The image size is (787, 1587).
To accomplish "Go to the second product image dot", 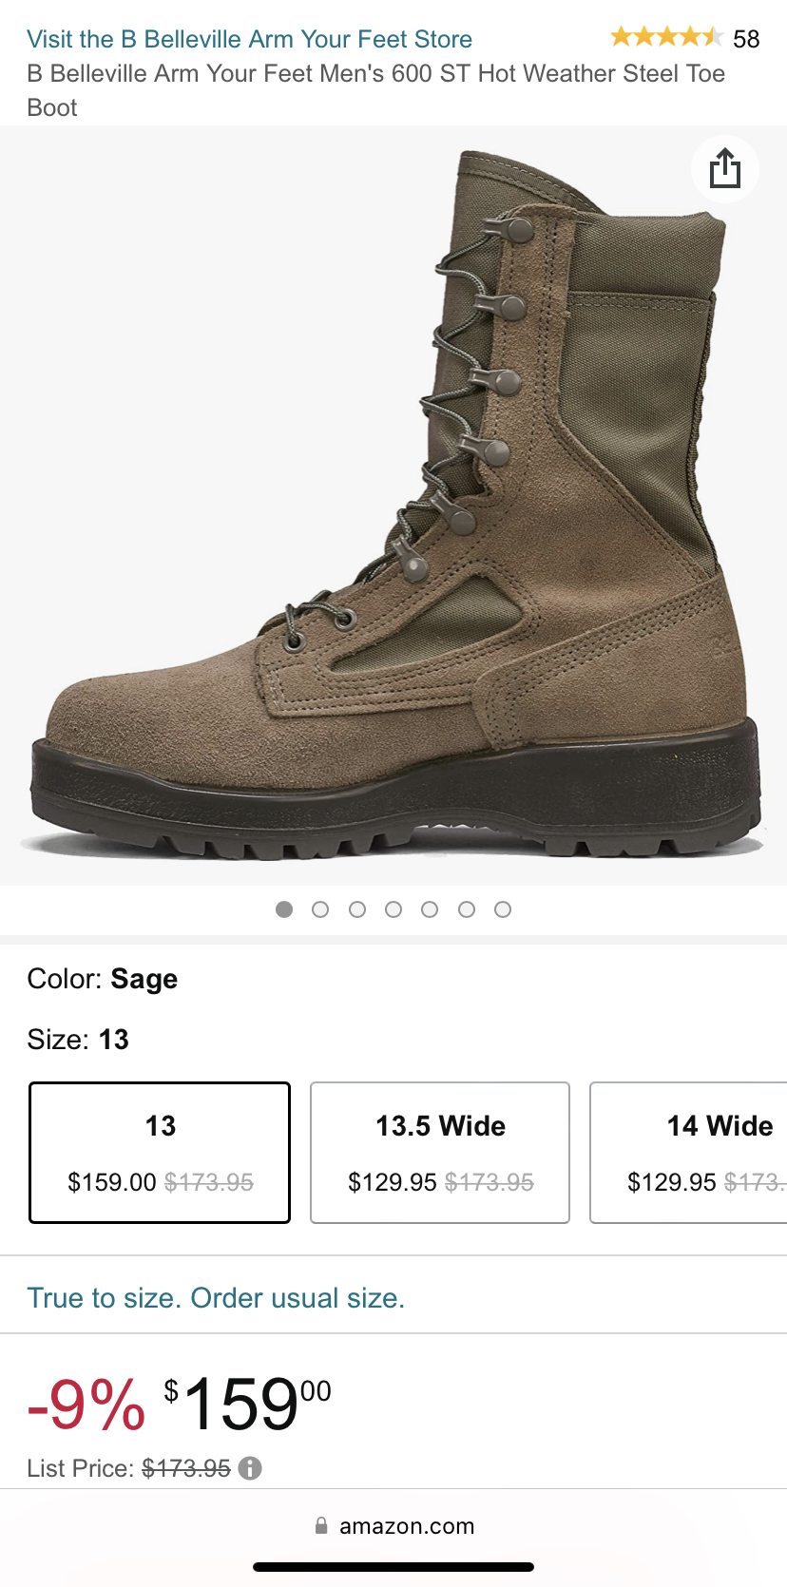I will [x=320, y=909].
